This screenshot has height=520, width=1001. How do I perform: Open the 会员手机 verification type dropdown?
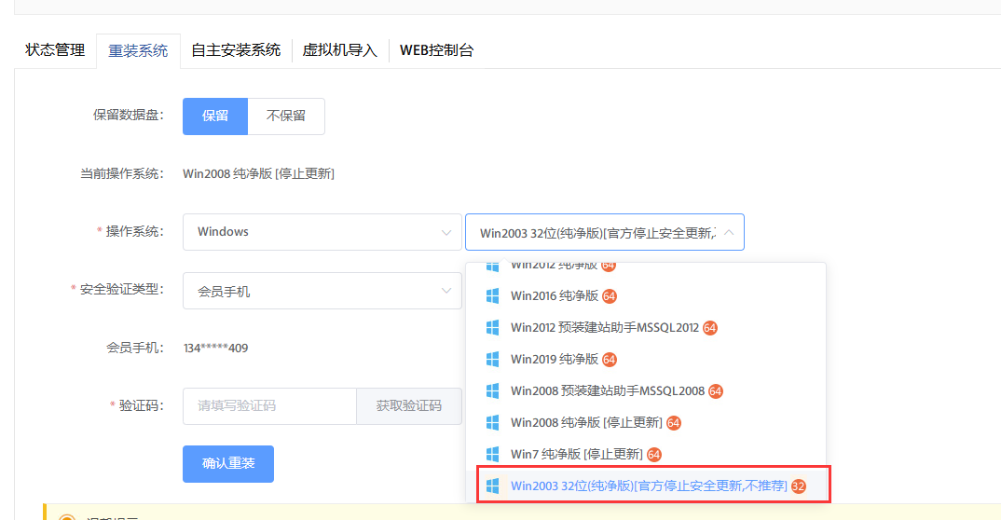pyautogui.click(x=322, y=292)
